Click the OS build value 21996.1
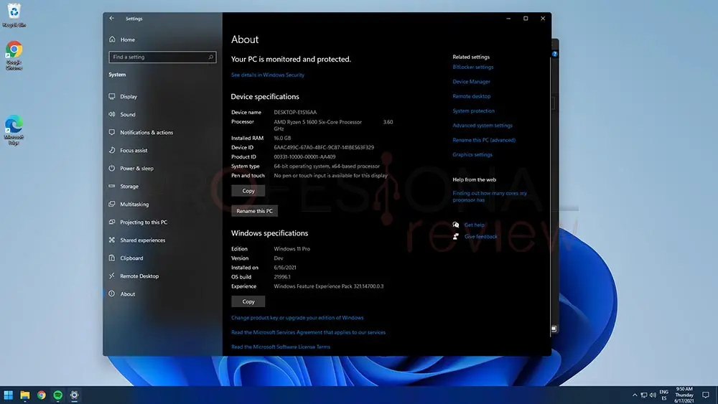Screen dimensions: 718x404 click(281, 277)
